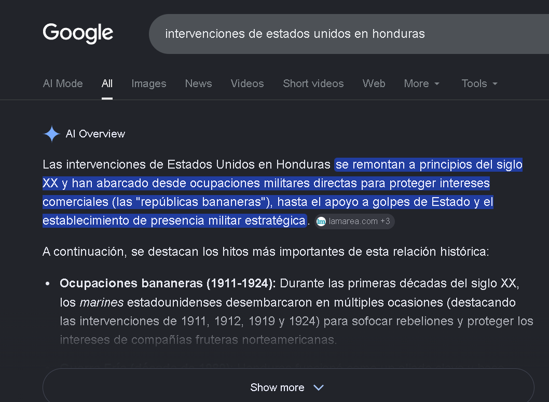Click the AI Overview heading label
The height and width of the screenshot is (402, 549).
[95, 134]
